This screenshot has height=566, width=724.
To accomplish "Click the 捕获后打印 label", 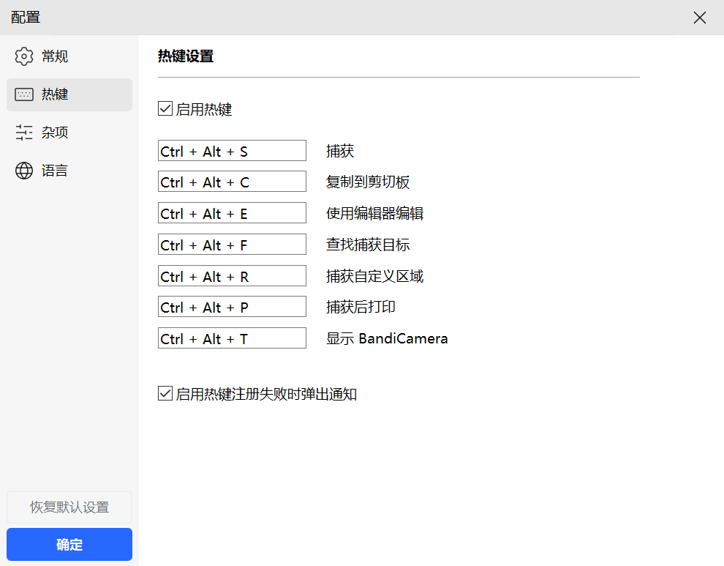I will (x=361, y=307).
